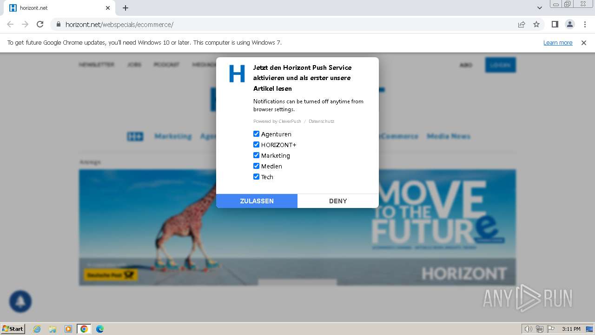Click the DENY button
Screen dimensions: 595x335
[338, 201]
